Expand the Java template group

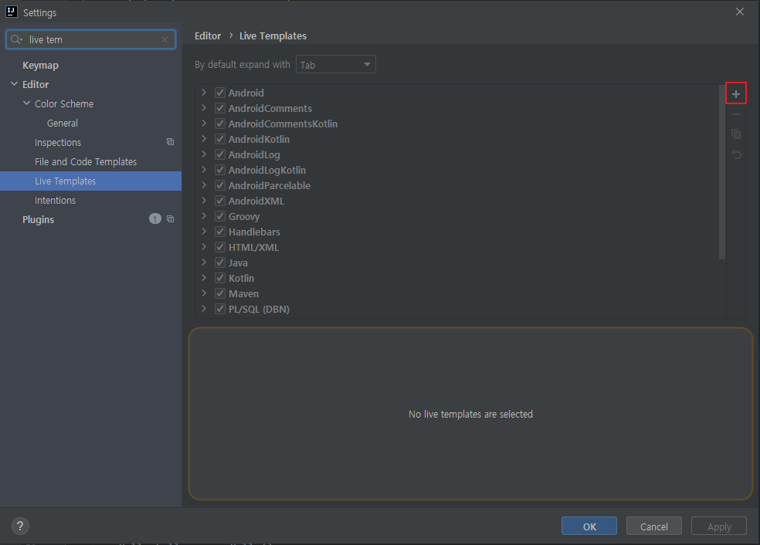[x=204, y=262]
